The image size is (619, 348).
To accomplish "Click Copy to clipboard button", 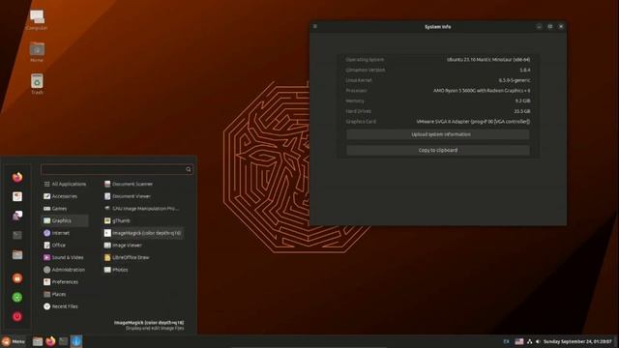I will pos(438,151).
